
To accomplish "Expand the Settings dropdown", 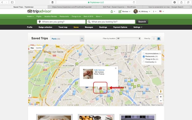I will point(138,27).
